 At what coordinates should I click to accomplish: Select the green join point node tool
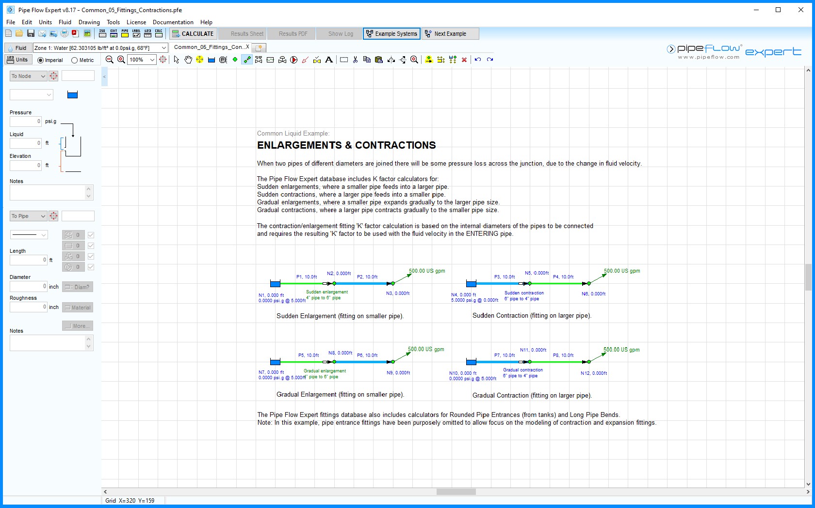235,60
